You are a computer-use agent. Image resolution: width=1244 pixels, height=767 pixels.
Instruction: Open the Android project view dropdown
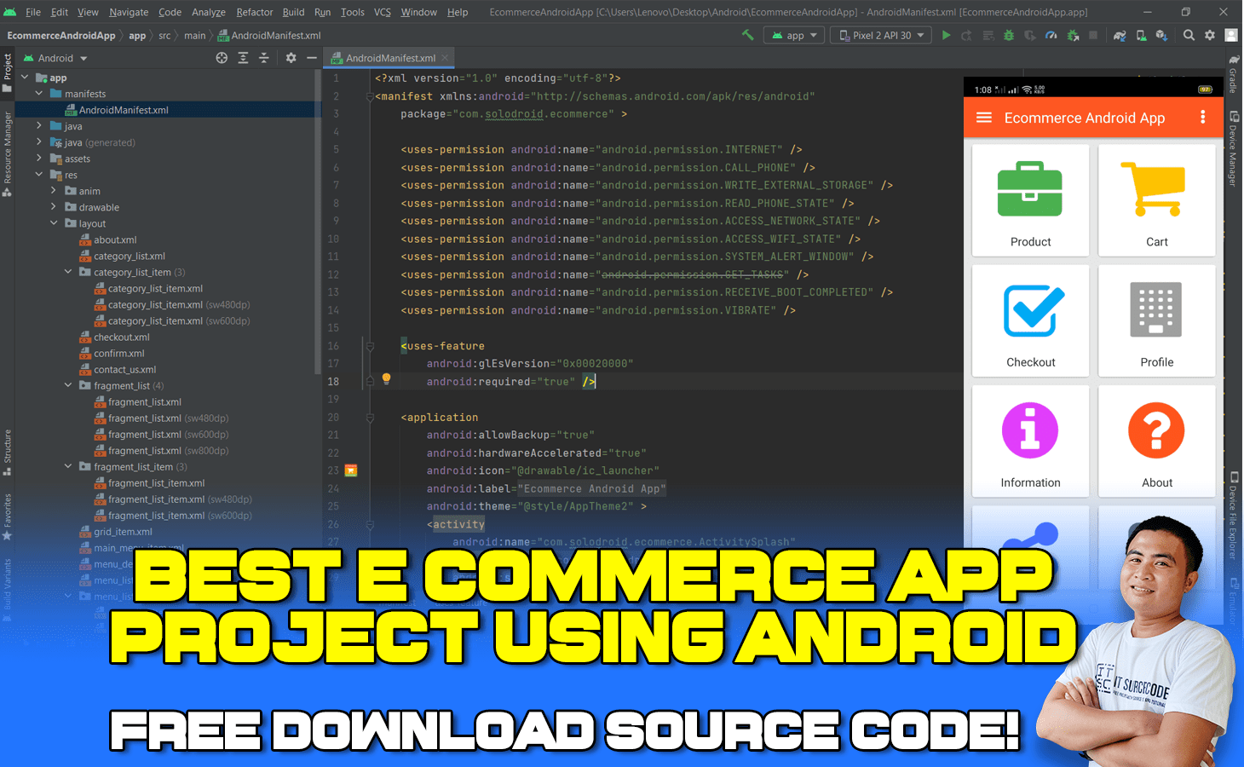tap(56, 58)
